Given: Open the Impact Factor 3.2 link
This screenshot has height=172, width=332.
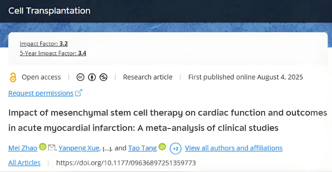Looking at the screenshot, I should point(44,43).
